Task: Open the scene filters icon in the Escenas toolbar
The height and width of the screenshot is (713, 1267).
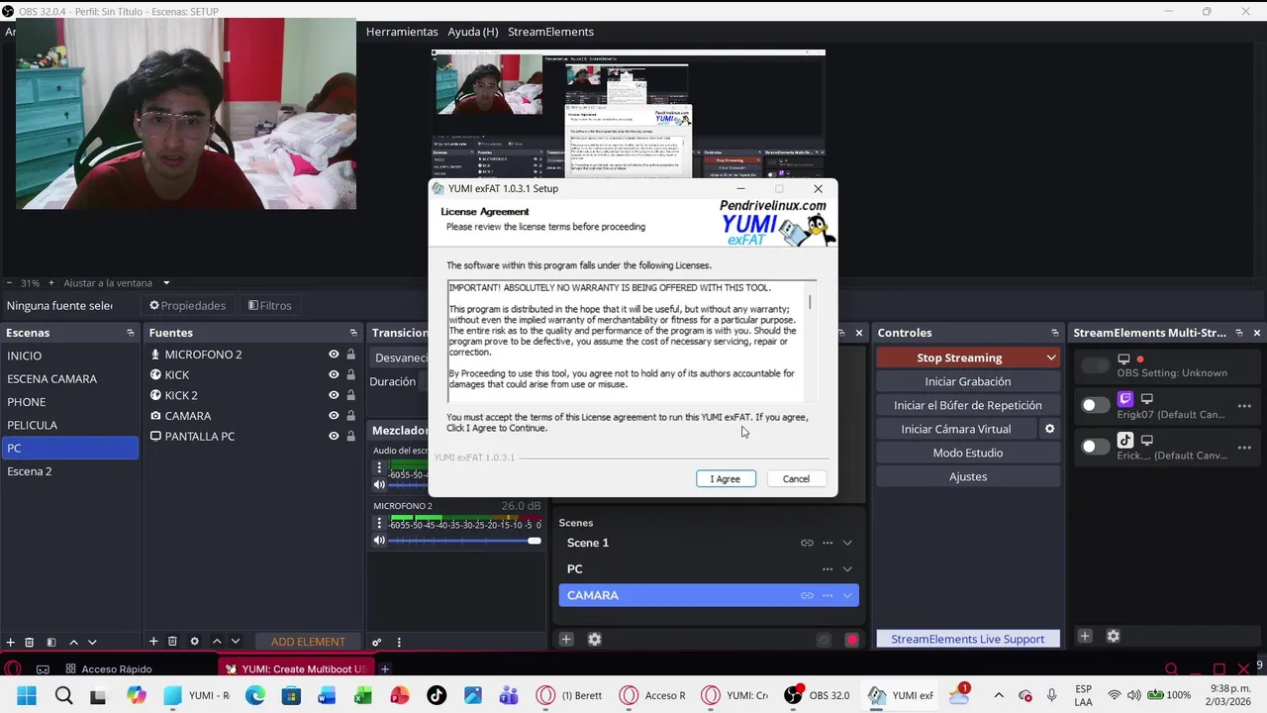Action: [x=51, y=642]
